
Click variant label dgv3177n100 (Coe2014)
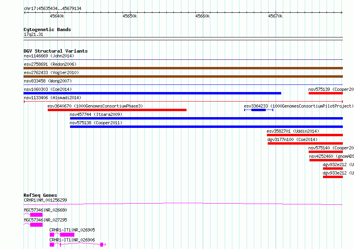(x=293, y=139)
